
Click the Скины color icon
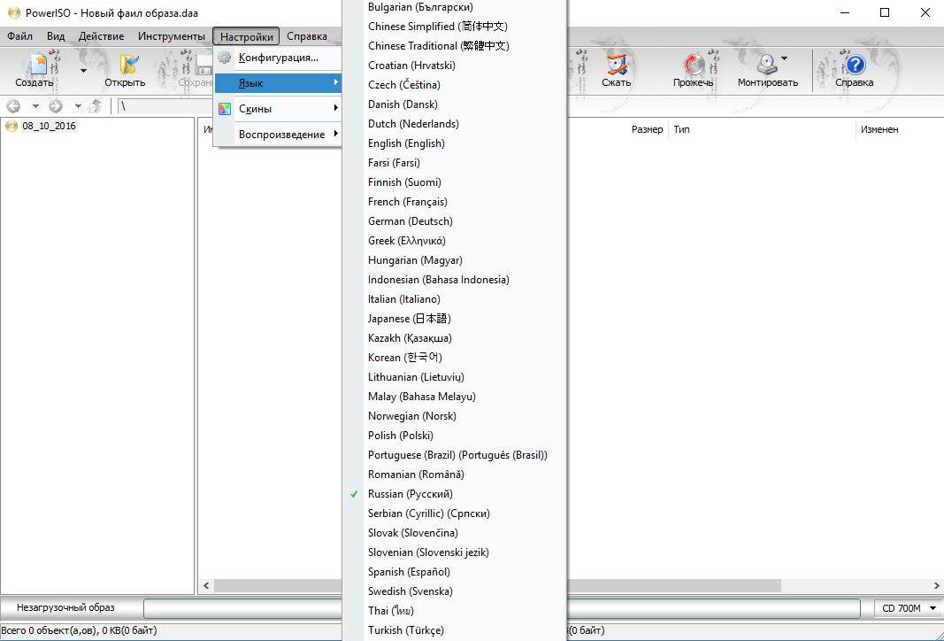tap(225, 109)
